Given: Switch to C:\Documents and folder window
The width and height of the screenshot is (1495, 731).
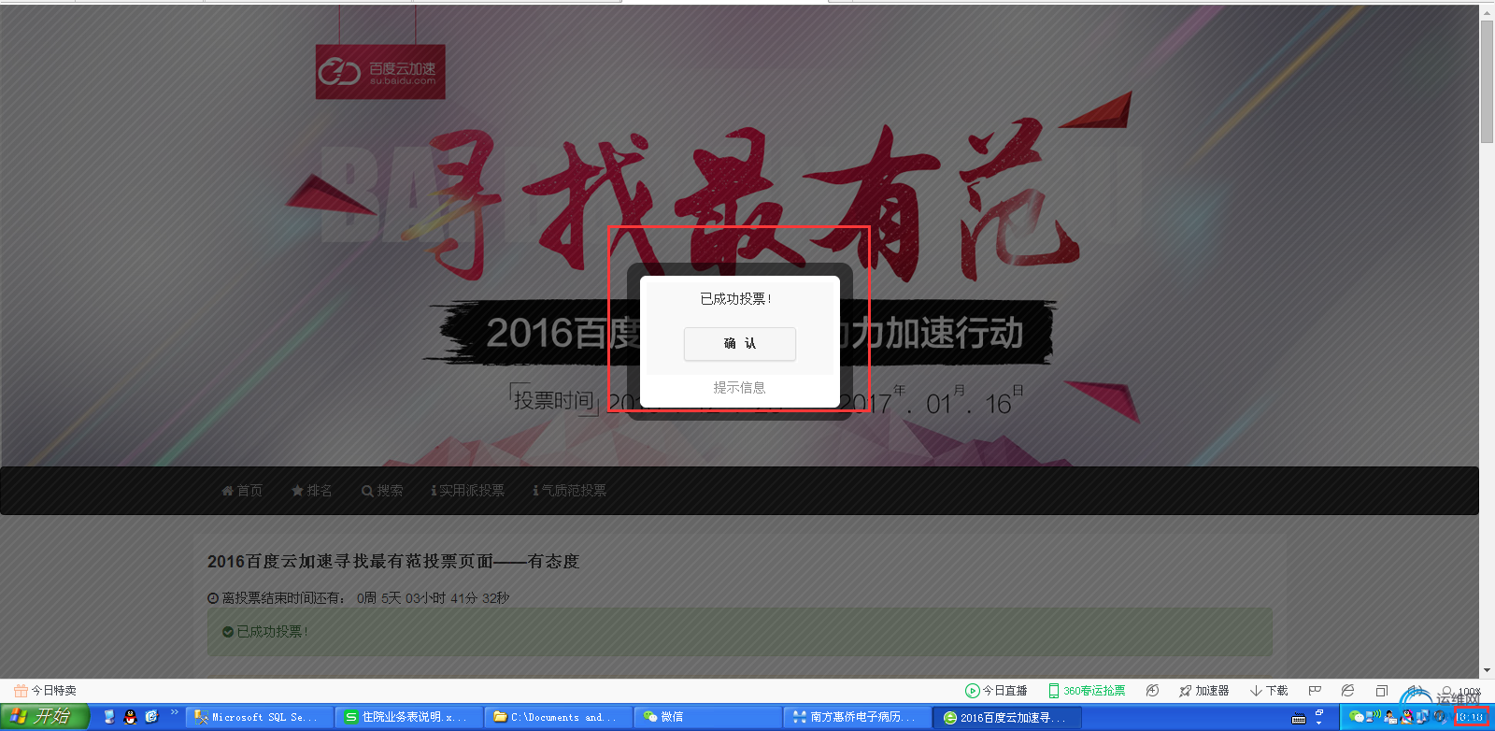Looking at the screenshot, I should point(558,717).
